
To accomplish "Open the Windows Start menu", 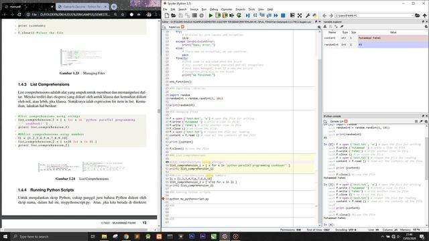I will pyautogui.click(x=5, y=236).
